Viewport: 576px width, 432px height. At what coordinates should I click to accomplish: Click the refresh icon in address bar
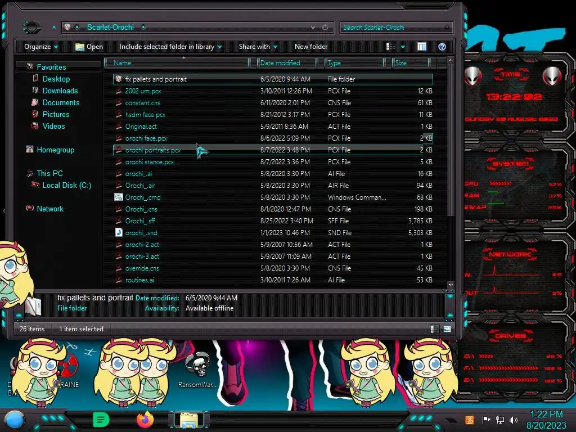coord(325,27)
